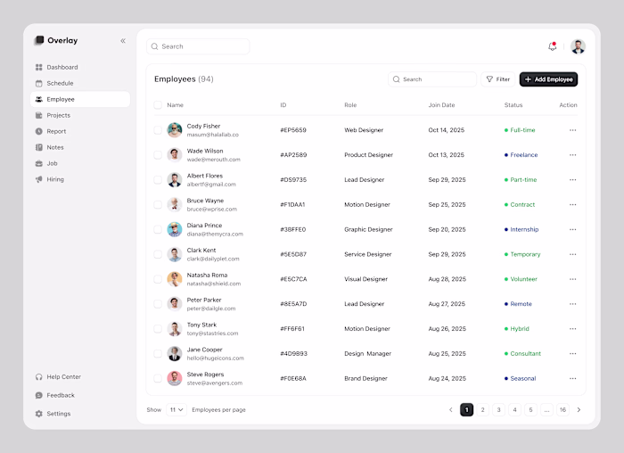624x453 pixels.
Task: Click the ID value #EP5659
Action: (x=293, y=130)
